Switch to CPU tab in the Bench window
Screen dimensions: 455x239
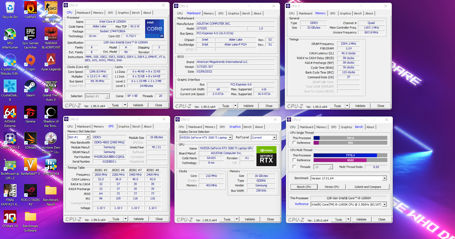tap(293, 127)
